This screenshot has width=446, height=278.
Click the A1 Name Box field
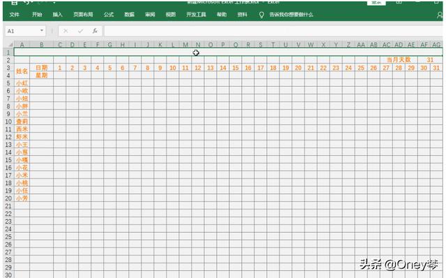21,31
